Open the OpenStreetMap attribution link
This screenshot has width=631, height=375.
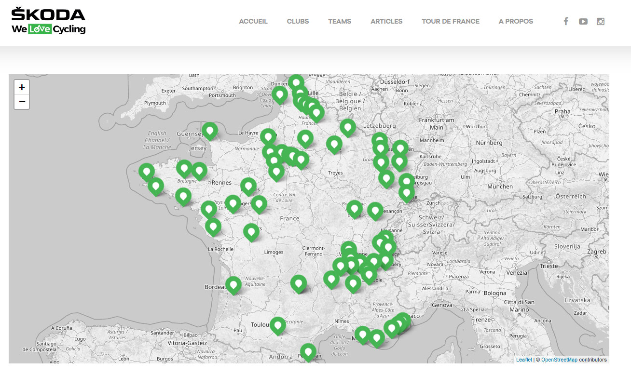(x=559, y=360)
